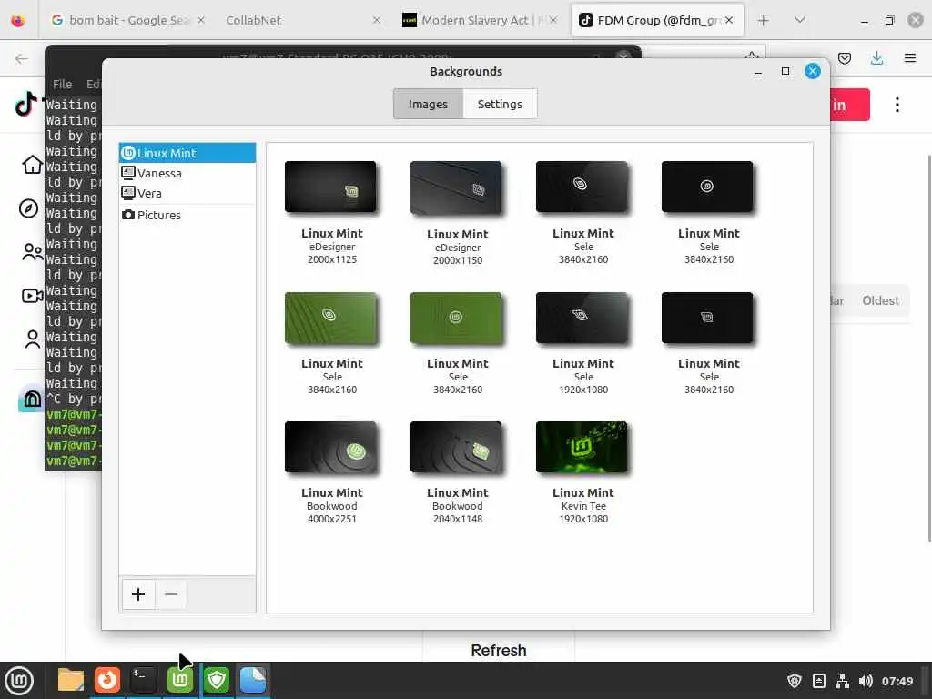This screenshot has width=932, height=699.
Task: Open a new Firefox tab
Action: pos(764,20)
